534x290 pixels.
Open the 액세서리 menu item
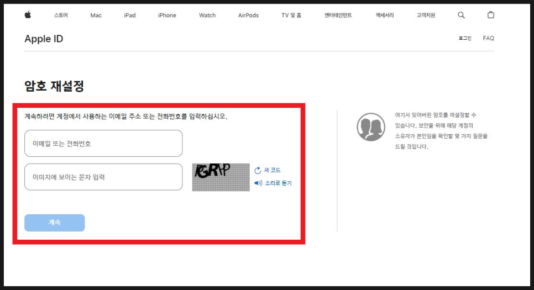(x=385, y=15)
